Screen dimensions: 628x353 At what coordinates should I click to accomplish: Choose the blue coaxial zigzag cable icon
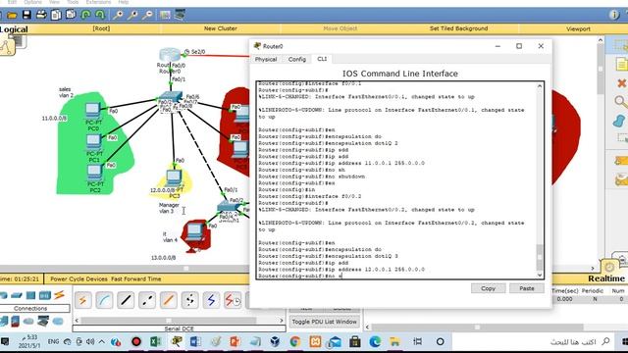(x=211, y=300)
